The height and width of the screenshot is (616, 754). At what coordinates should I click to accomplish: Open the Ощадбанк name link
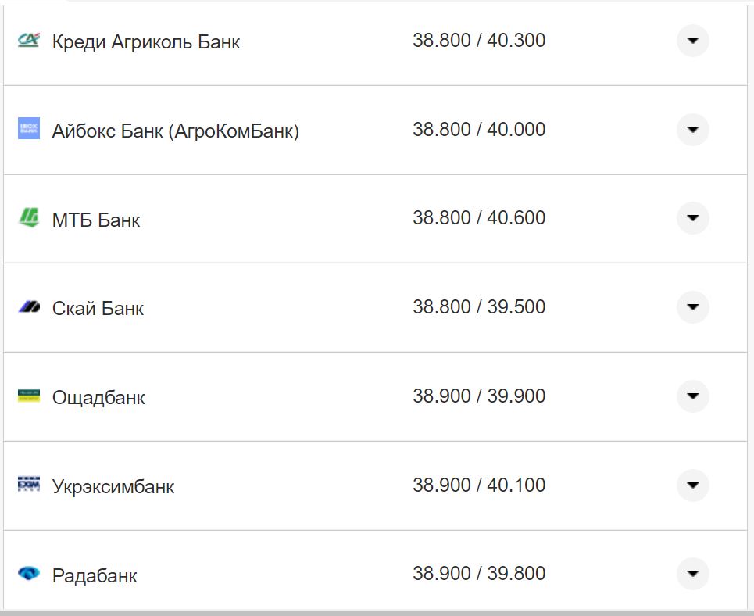(x=98, y=397)
